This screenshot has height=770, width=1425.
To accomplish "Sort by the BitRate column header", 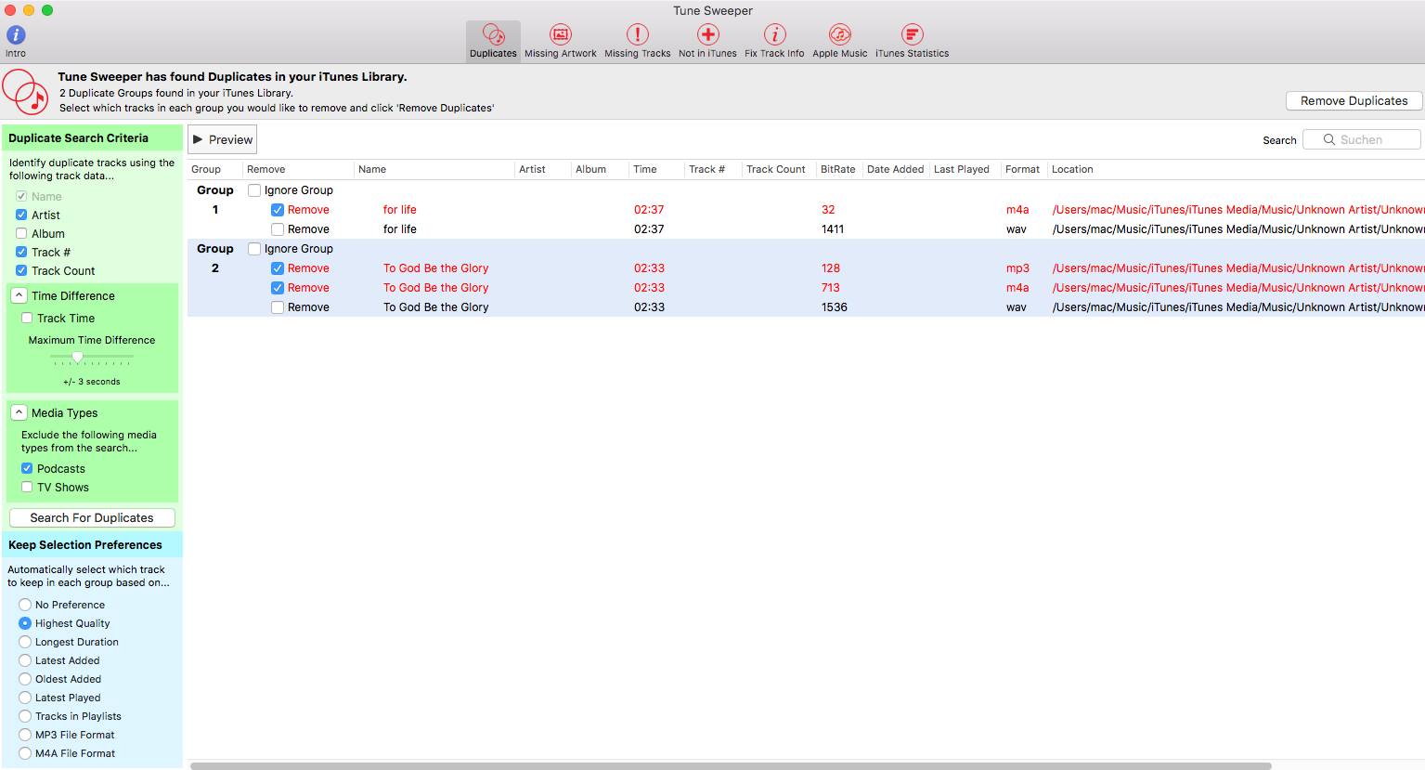I will 837,169.
